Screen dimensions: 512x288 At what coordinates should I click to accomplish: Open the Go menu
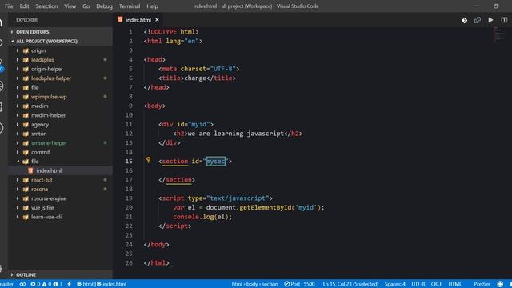pyautogui.click(x=86, y=6)
